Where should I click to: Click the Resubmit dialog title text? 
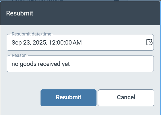(19, 13)
